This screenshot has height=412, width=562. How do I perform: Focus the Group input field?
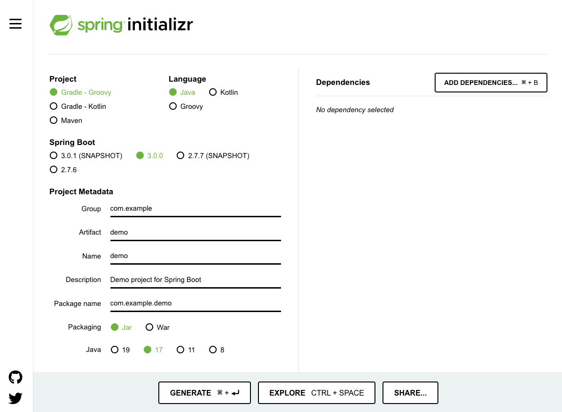(195, 209)
